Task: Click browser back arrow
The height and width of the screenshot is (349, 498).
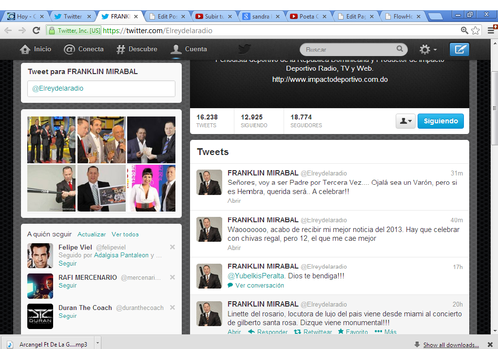Action: tap(8, 31)
